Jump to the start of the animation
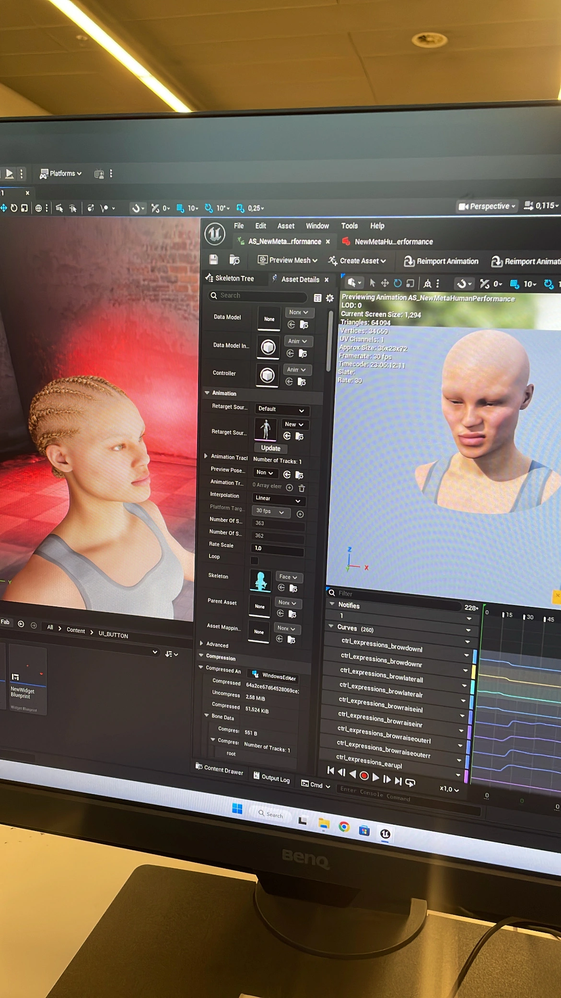The width and height of the screenshot is (561, 998). click(x=330, y=771)
